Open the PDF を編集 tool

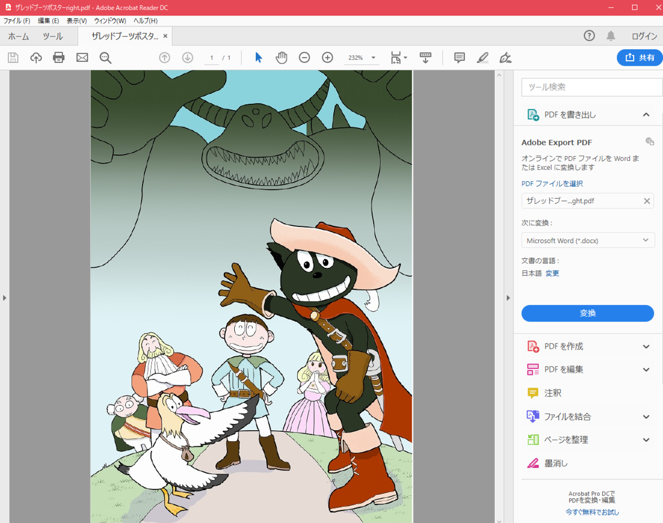pyautogui.click(x=564, y=369)
